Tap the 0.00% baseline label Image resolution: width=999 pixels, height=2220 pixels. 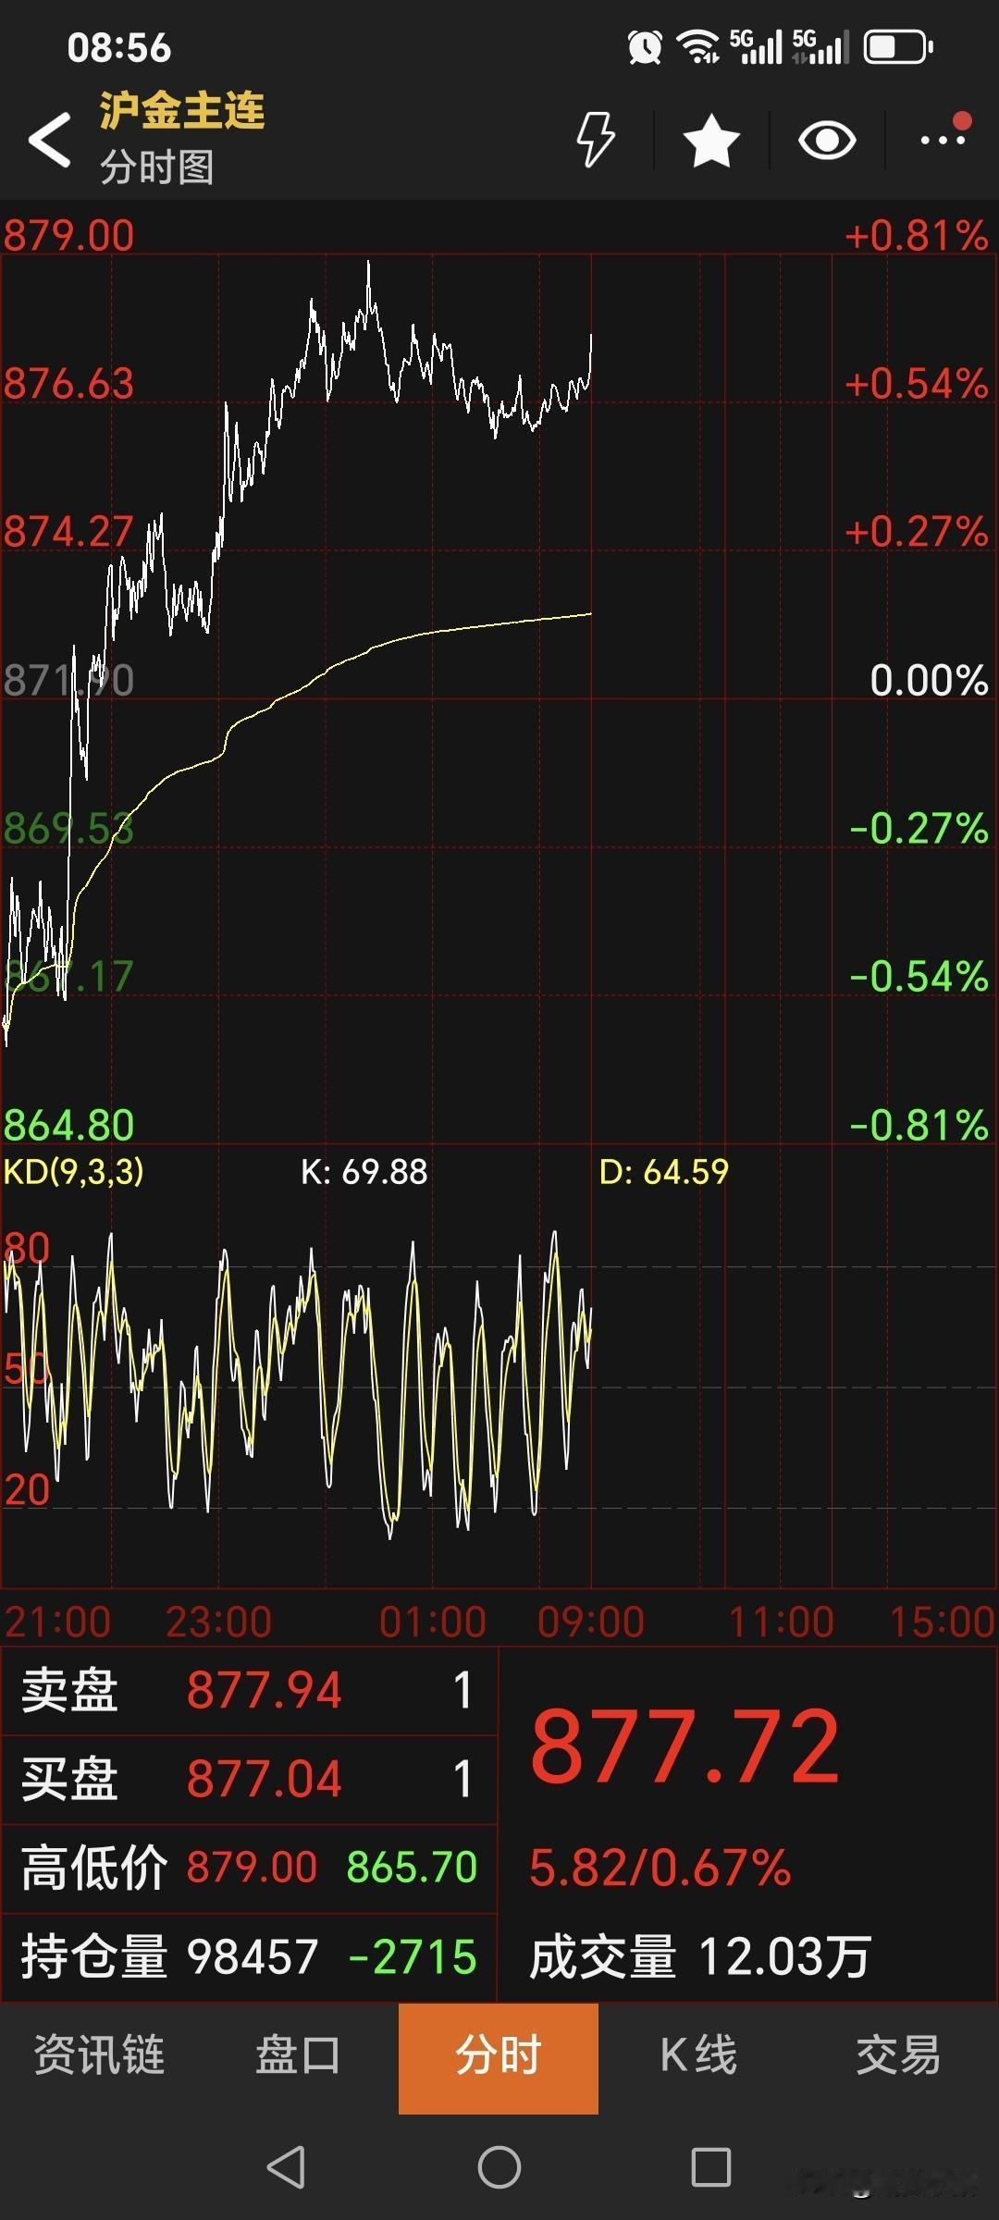[x=930, y=681]
